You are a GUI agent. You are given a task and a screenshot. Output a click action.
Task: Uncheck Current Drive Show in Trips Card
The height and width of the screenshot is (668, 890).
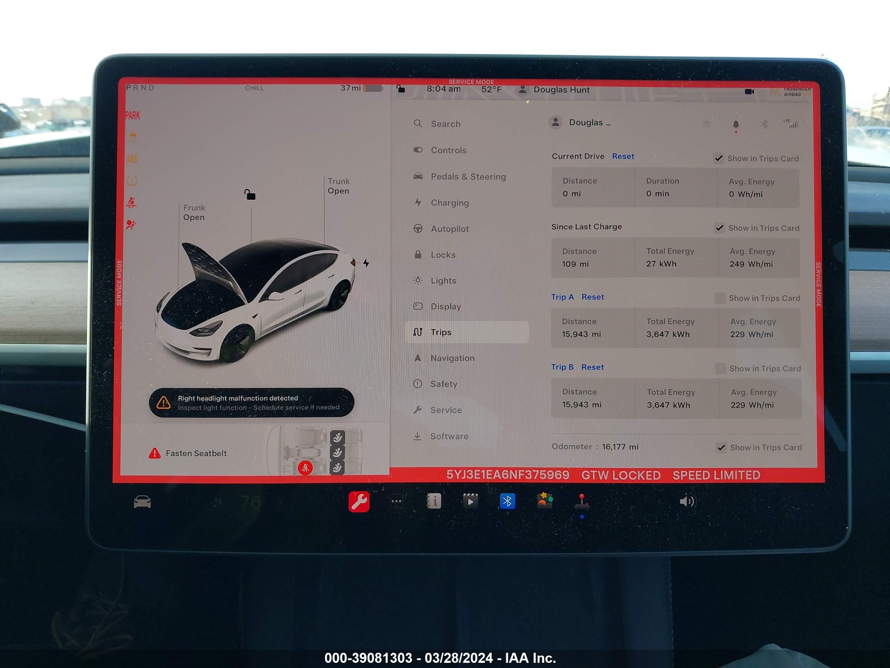[x=719, y=158]
